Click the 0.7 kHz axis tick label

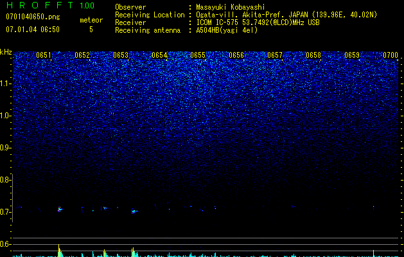tap(5, 212)
